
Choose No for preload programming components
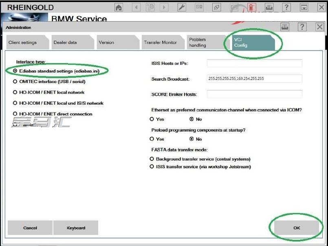coord(196,139)
